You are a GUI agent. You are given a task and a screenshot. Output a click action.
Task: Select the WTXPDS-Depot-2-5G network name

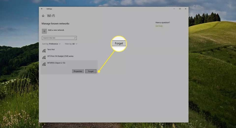pyautogui.click(x=56, y=63)
